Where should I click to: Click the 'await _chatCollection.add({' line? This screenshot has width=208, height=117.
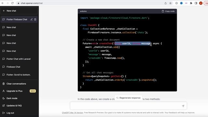[x=102, y=47]
